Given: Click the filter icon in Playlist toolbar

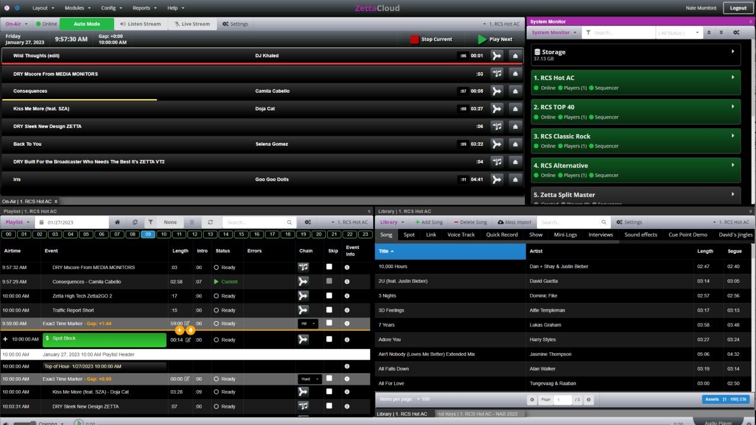Looking at the screenshot, I should click(x=151, y=223).
